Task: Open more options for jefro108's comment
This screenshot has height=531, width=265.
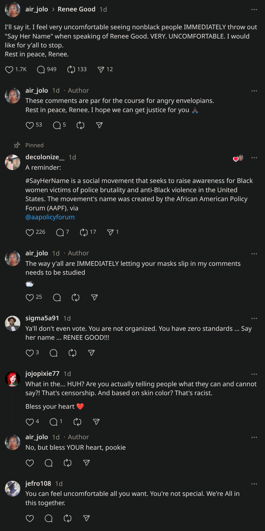Action: (x=254, y=484)
